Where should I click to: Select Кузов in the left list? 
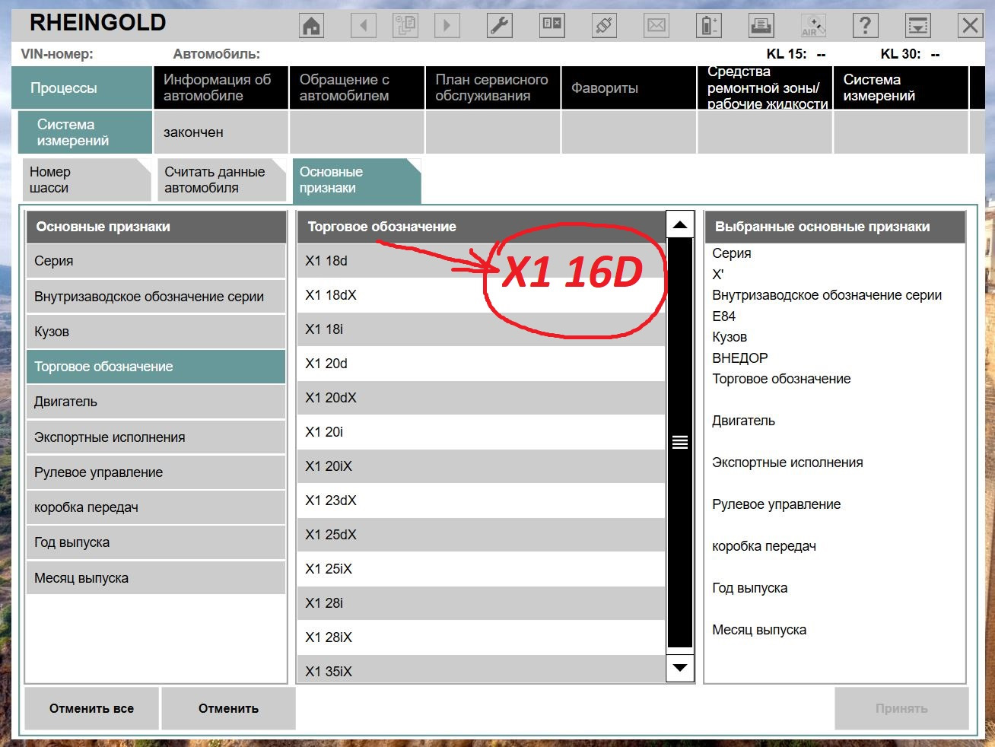156,332
